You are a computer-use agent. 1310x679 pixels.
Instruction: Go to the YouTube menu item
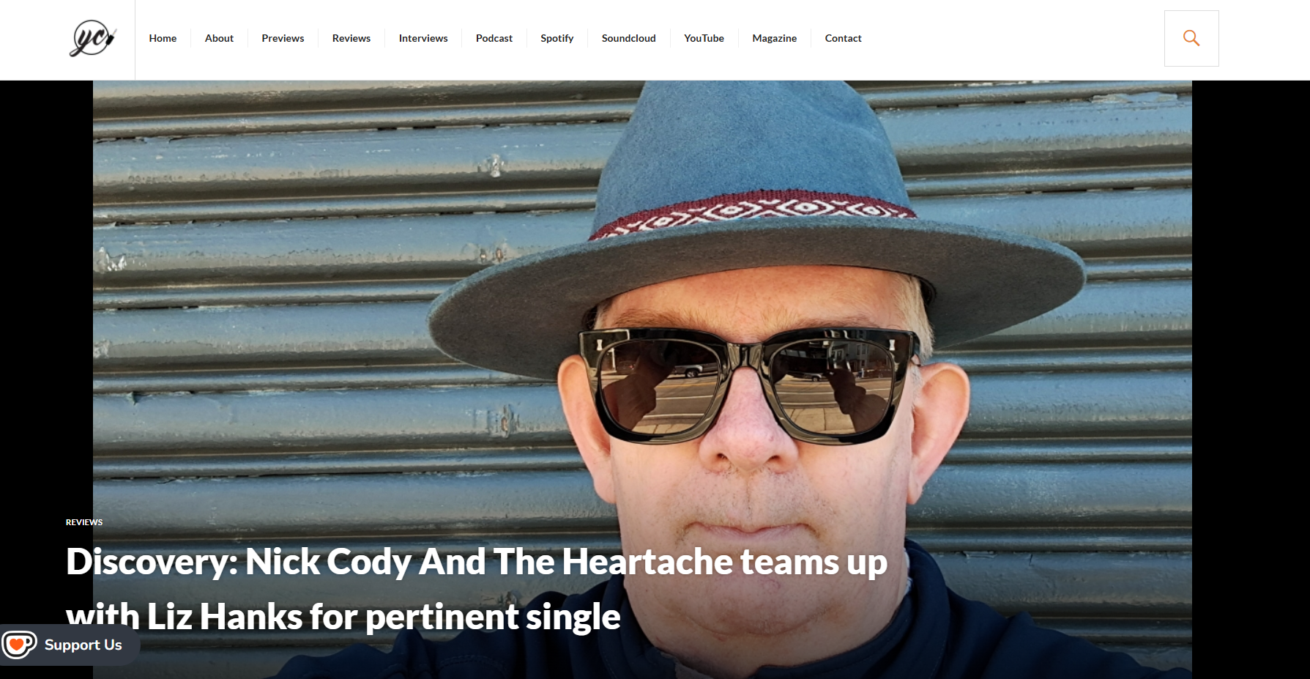point(704,38)
